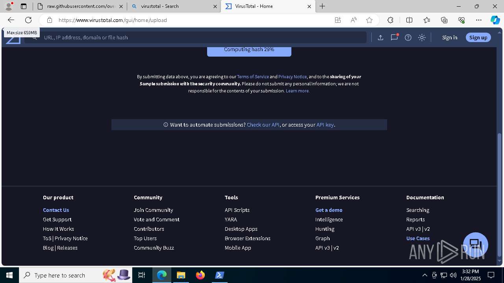Screen dimensions: 504x283
Task: Open Vote and Comment link
Action: click(x=157, y=219)
